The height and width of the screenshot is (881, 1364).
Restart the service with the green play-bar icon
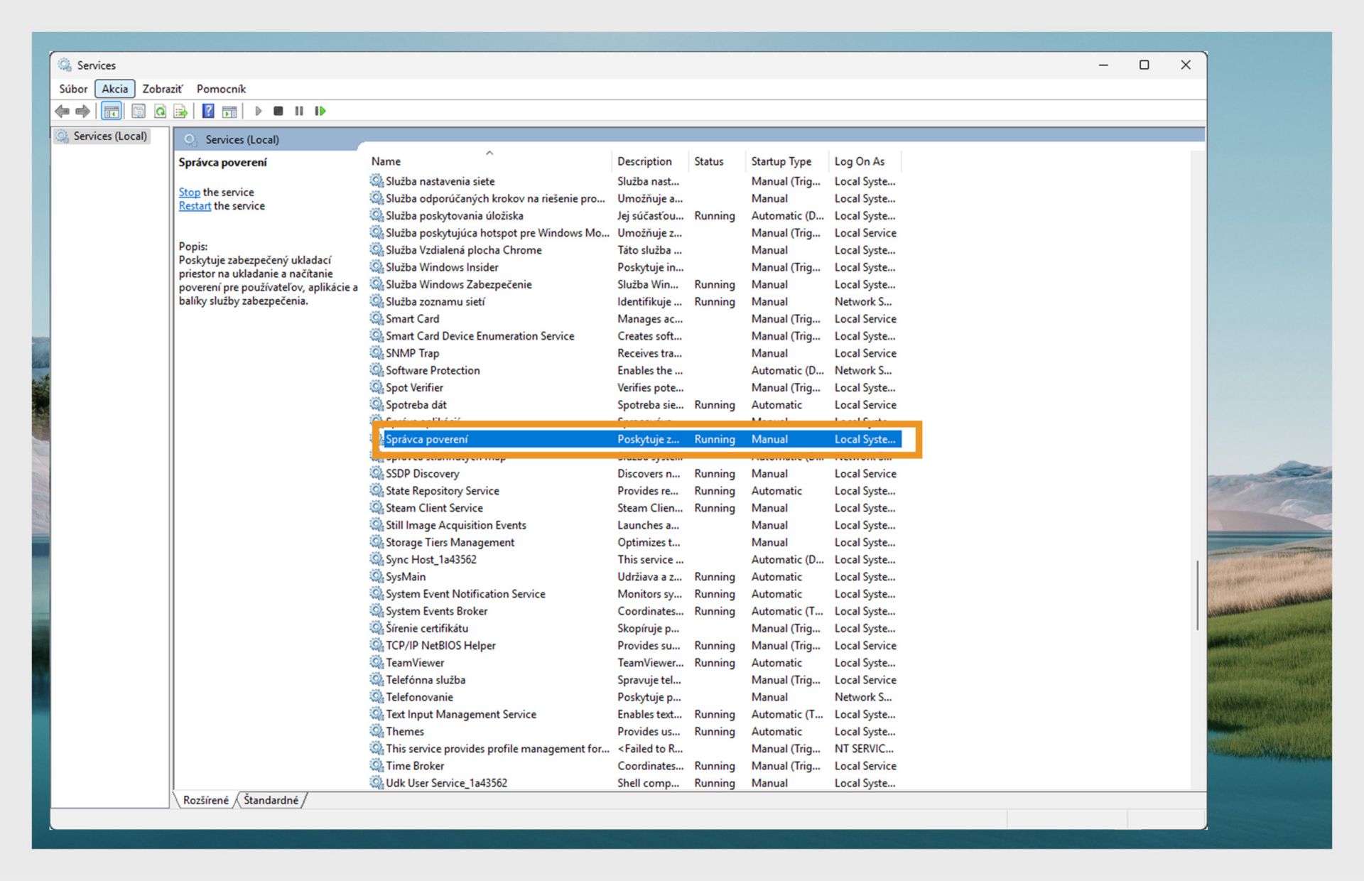point(320,111)
